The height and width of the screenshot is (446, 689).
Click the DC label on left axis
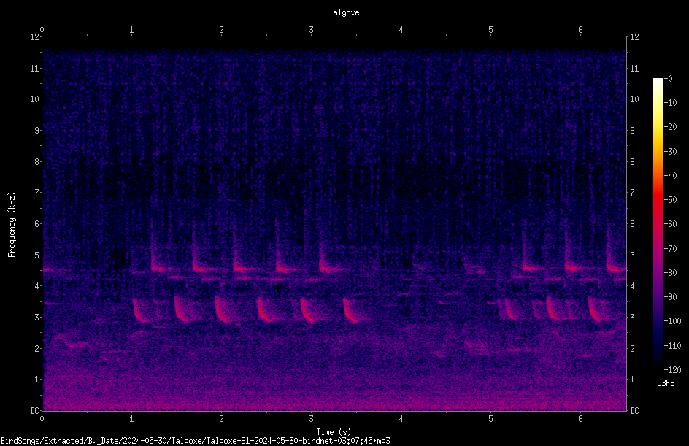pyautogui.click(x=35, y=411)
